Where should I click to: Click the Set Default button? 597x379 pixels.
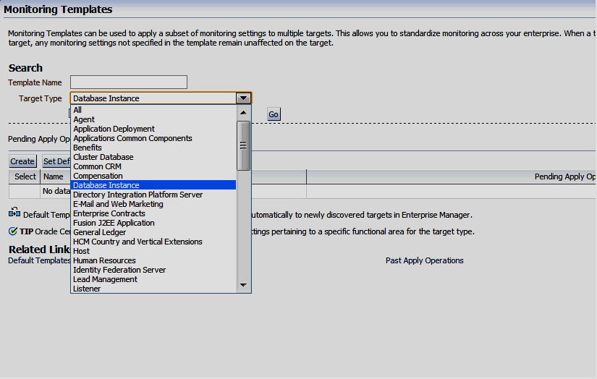(56, 161)
